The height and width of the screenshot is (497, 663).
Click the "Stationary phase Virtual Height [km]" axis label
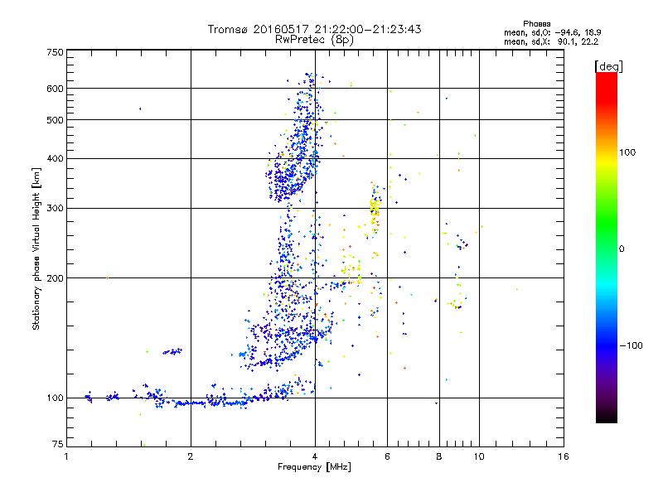pos(36,248)
